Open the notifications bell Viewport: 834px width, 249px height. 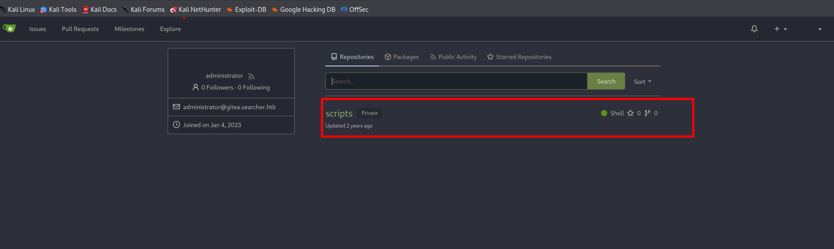click(x=754, y=29)
